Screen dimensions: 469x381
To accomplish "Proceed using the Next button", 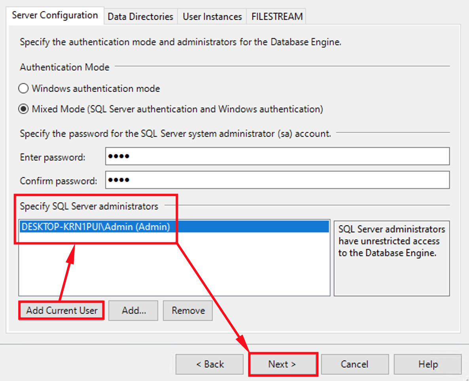I will (283, 364).
